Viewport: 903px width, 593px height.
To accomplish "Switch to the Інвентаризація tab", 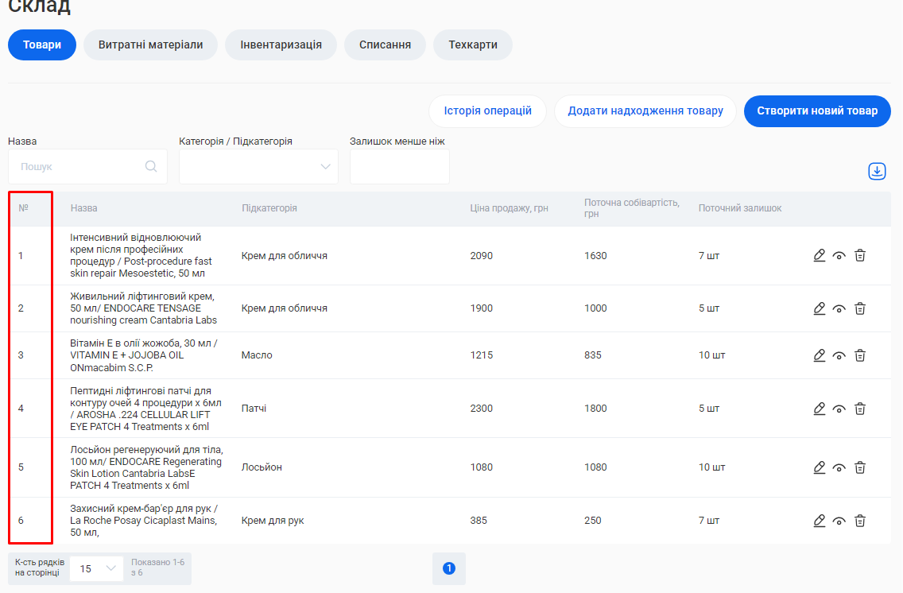I will [281, 45].
